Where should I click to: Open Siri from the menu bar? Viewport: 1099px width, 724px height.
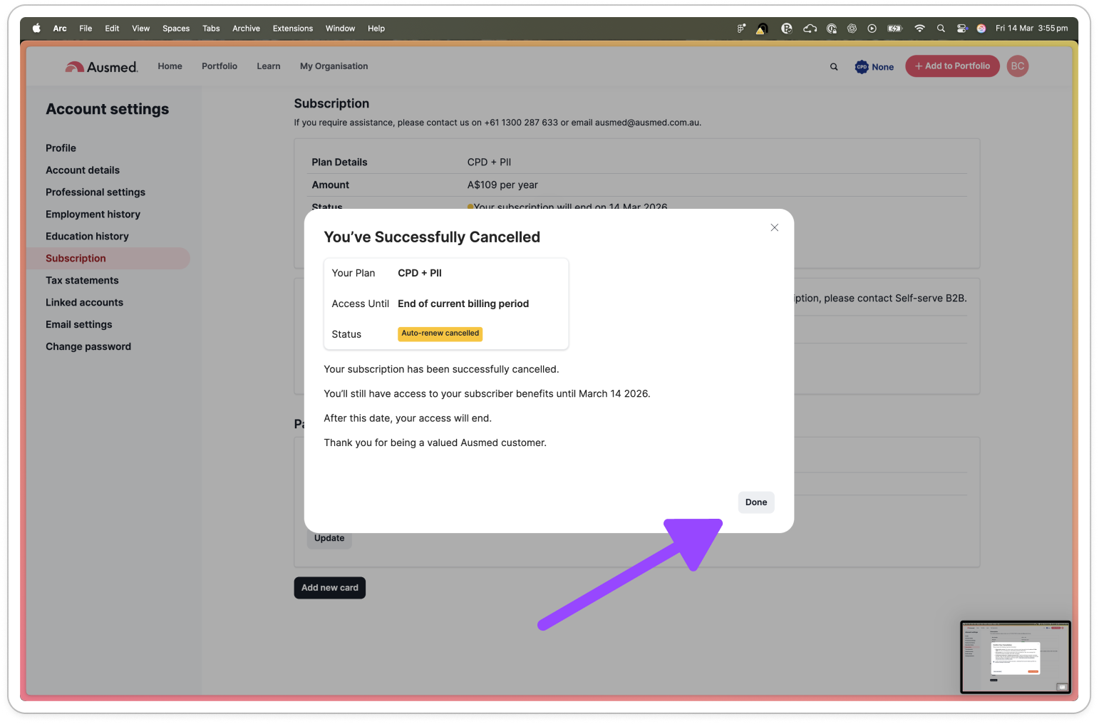[981, 29]
